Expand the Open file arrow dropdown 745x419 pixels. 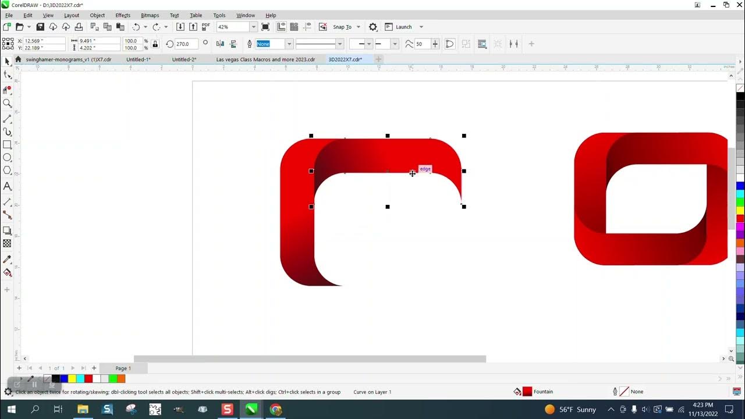point(29,27)
